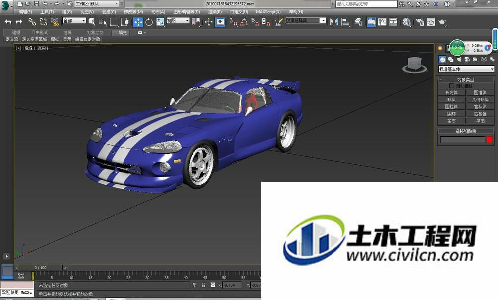Collapse the 对象类型 rollout
498x300 pixels.
coord(466,79)
